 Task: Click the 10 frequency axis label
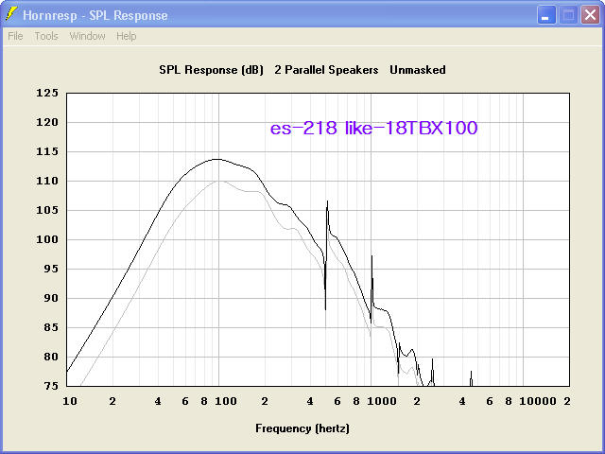coord(70,401)
